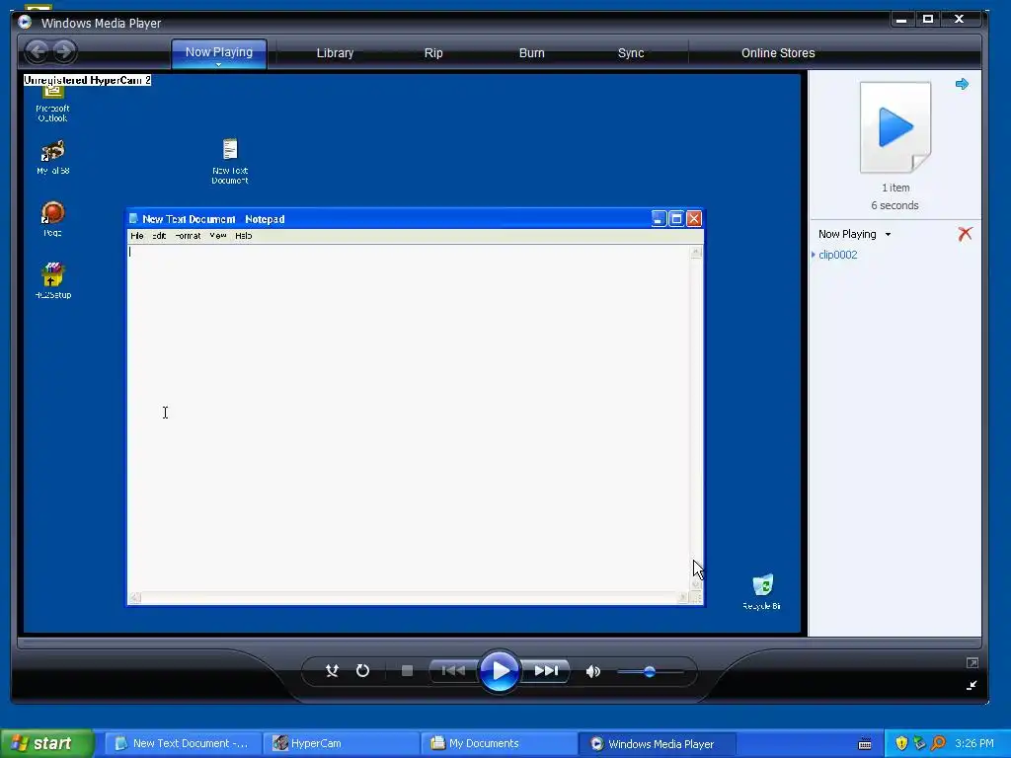
Task: Click the H2Setup icon in the video
Action: 53,280
